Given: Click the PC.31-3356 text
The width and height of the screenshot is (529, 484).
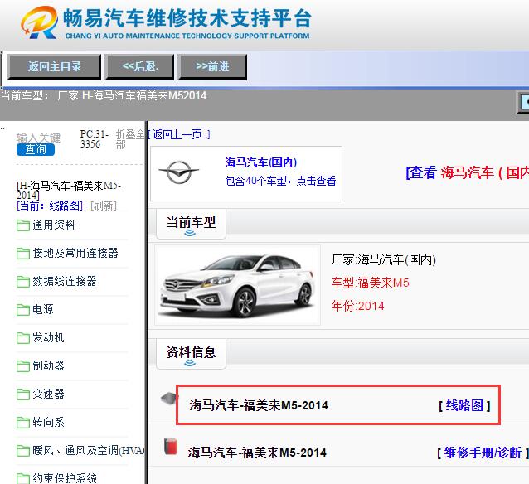Looking at the screenshot, I should click(95, 139).
